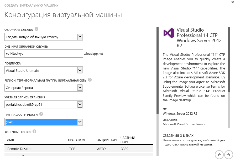Click the ИЗДАТЕЛЬ label
Image resolution: width=235 pixels, height=161 pixels.
(x=170, y=120)
